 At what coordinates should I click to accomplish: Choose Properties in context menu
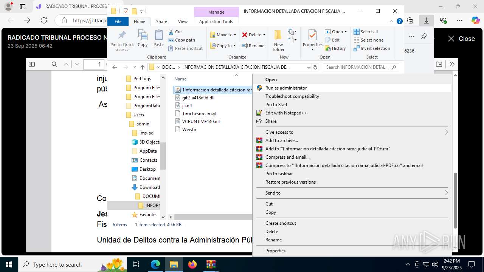point(352,251)
